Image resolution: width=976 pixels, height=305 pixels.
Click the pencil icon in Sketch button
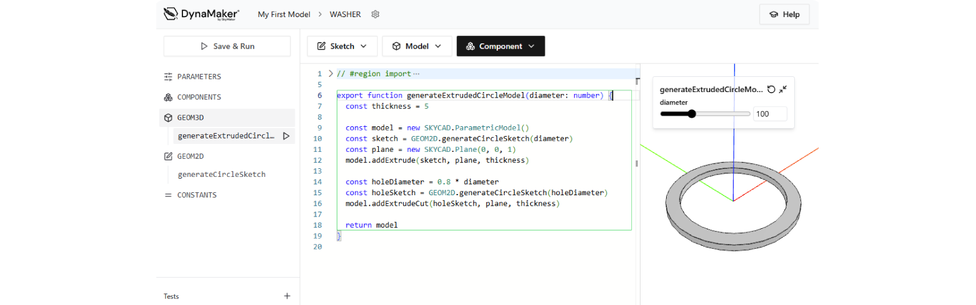click(321, 46)
